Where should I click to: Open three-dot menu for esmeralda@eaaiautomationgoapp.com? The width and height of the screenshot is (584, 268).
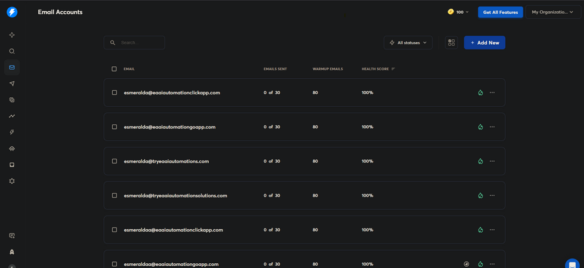point(492,127)
